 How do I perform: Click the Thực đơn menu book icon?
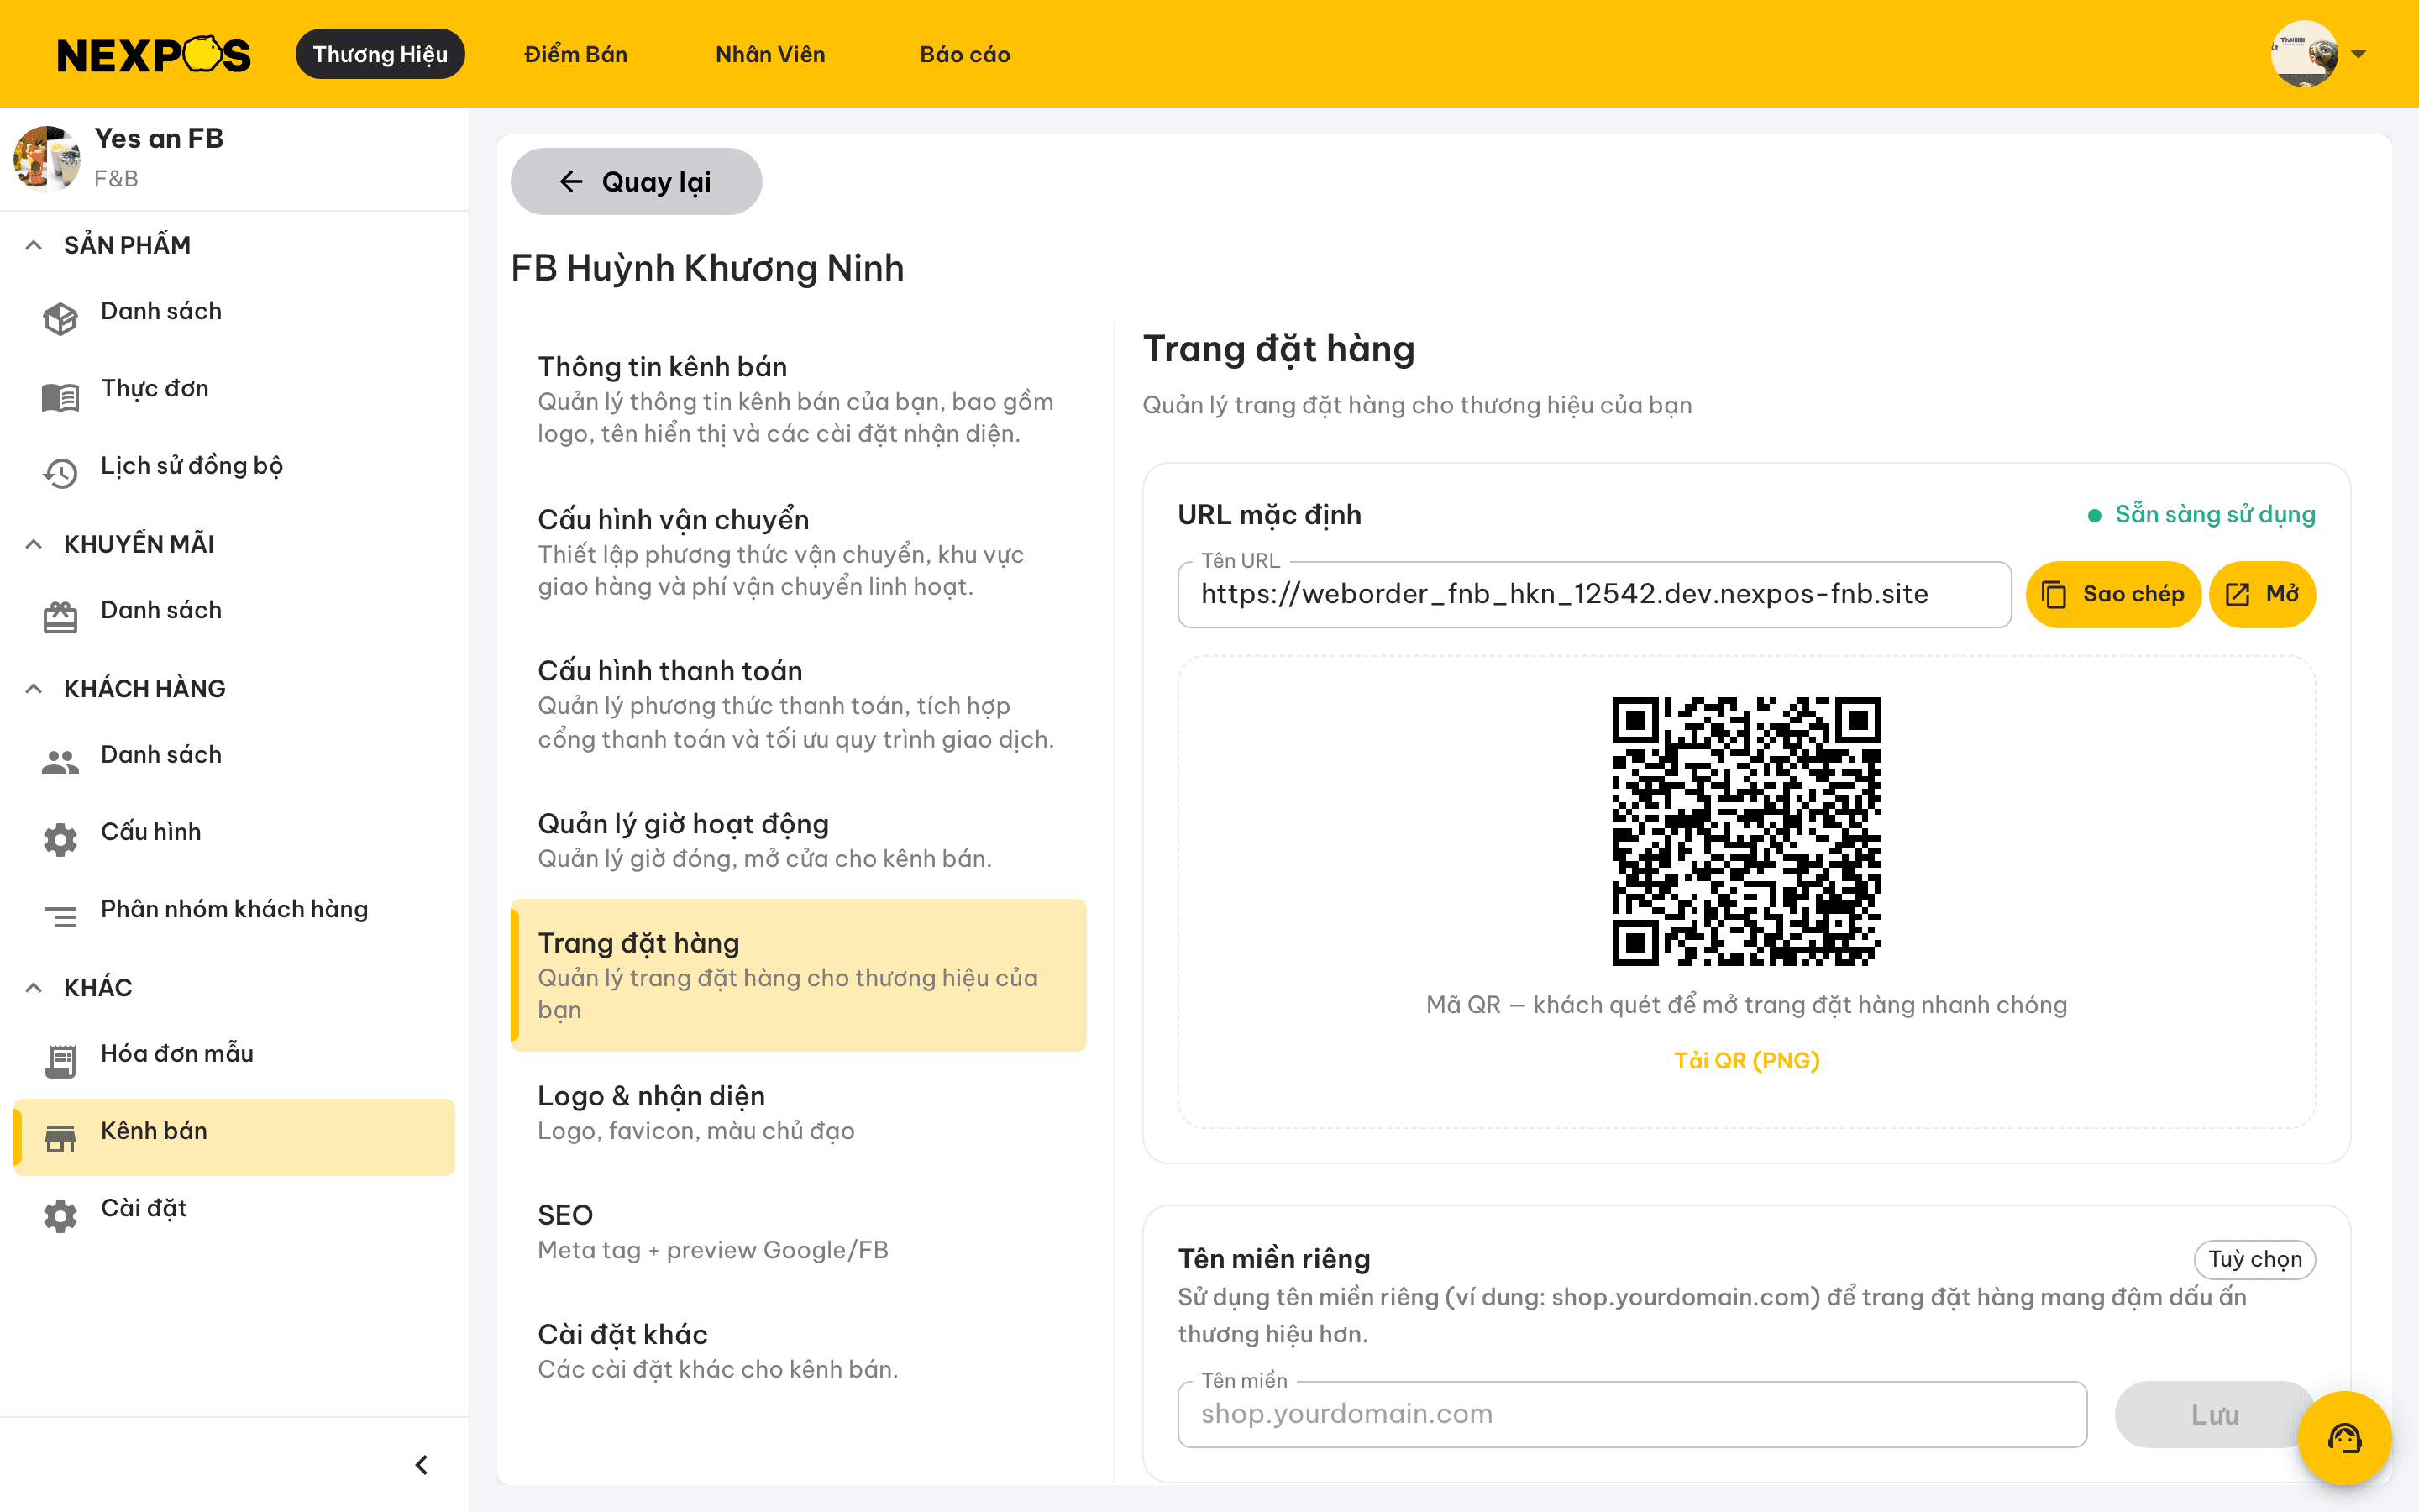(x=60, y=397)
